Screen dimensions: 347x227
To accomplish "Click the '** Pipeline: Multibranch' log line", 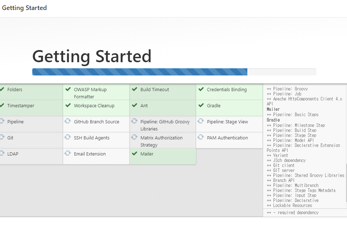I will [293, 186].
